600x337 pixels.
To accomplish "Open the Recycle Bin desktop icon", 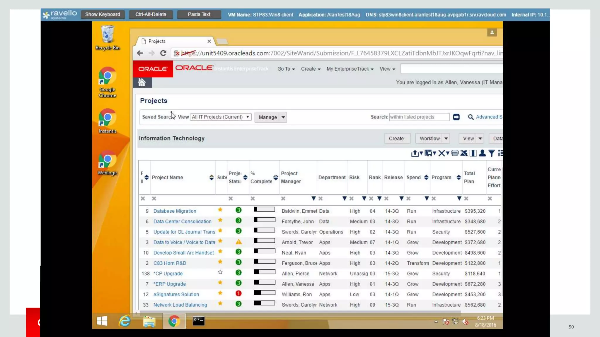I will [108, 38].
